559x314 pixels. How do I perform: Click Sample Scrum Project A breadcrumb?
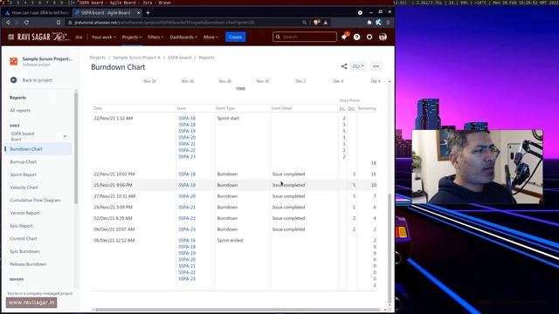pyautogui.click(x=136, y=58)
